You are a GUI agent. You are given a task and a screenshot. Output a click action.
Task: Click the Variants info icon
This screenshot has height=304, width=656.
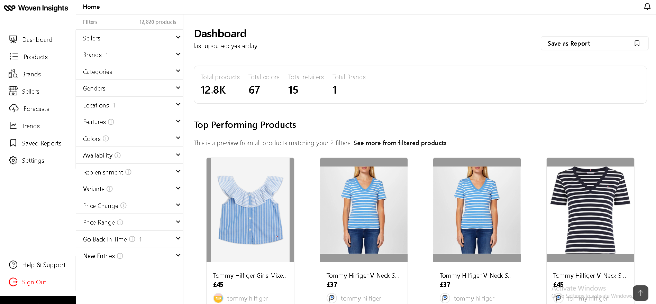[x=110, y=189]
